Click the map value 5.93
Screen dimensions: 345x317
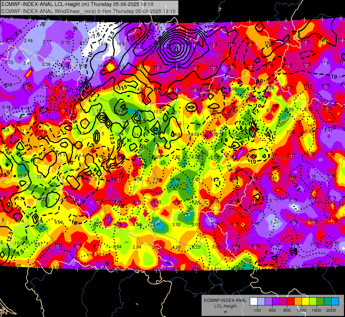tap(309, 131)
